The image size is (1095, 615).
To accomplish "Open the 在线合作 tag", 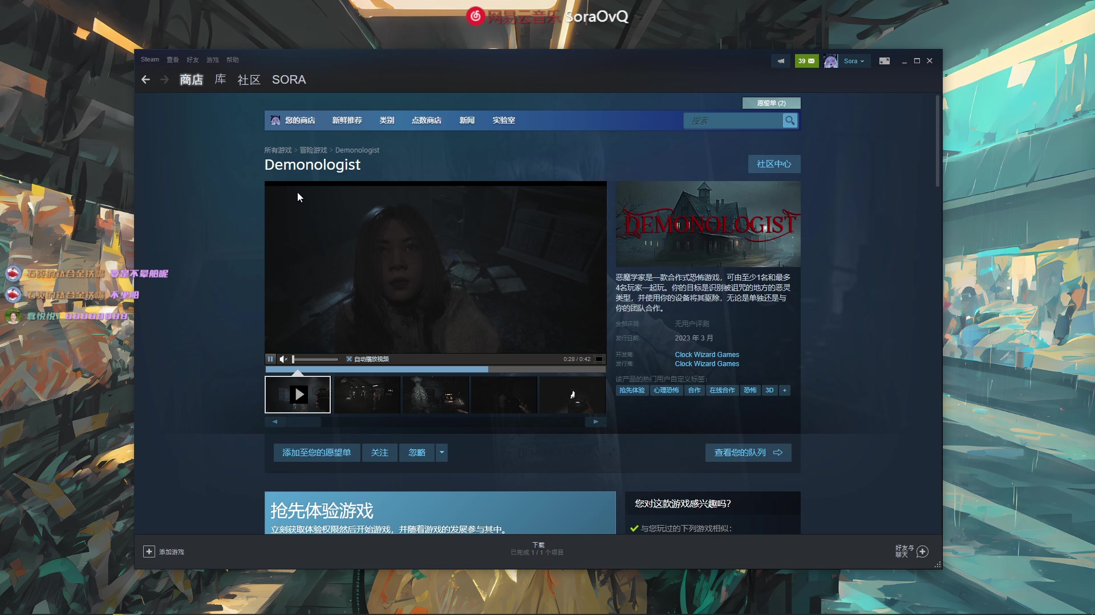I will click(x=722, y=390).
